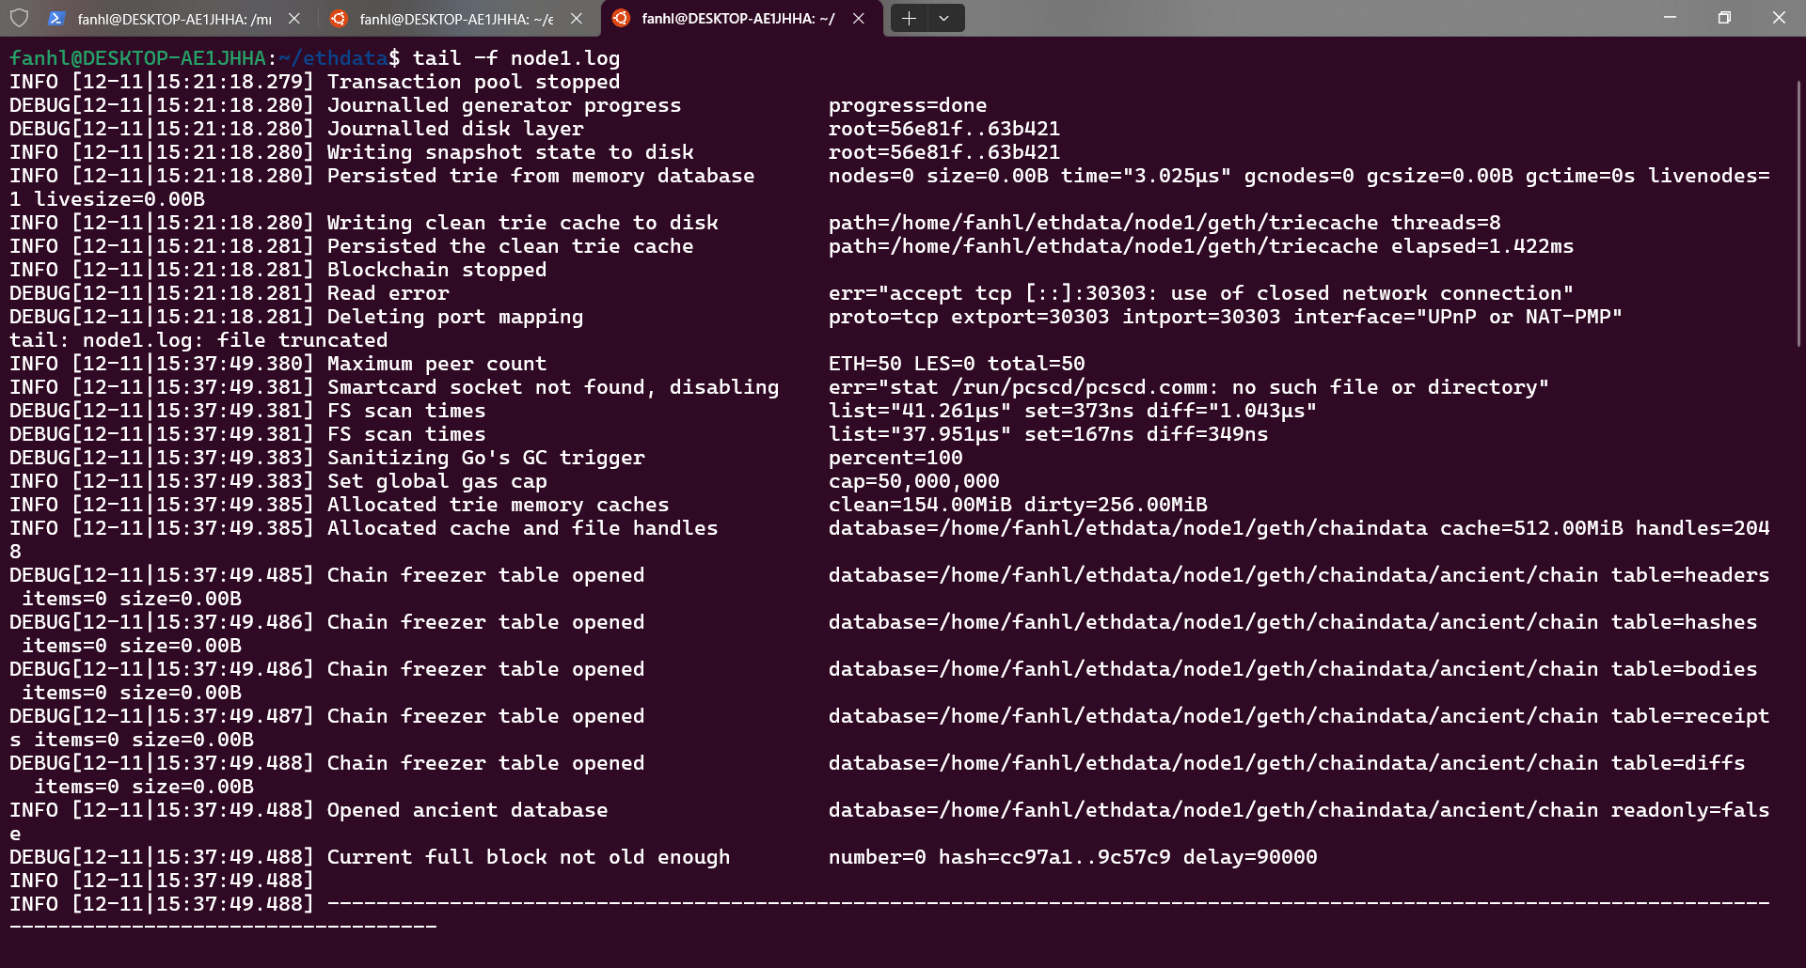Close the first PowerShell tab
The height and width of the screenshot is (968, 1806).
tap(294, 18)
